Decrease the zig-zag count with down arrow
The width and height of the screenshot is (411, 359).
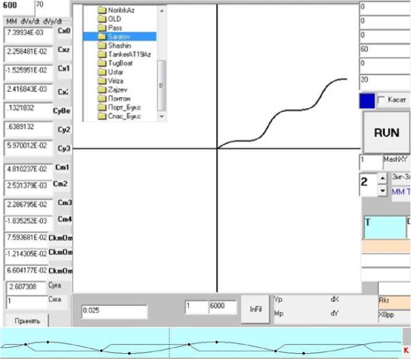tap(383, 190)
